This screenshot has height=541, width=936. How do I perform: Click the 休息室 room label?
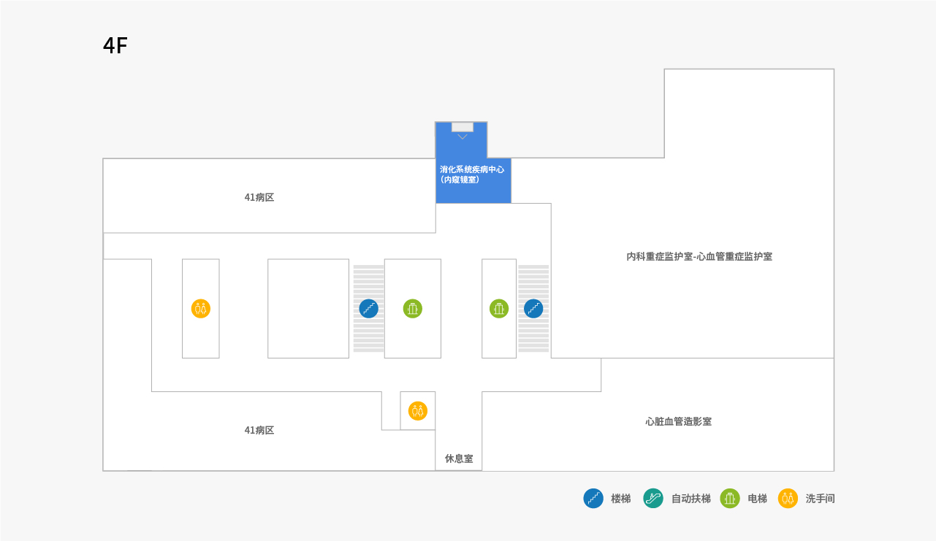[459, 459]
